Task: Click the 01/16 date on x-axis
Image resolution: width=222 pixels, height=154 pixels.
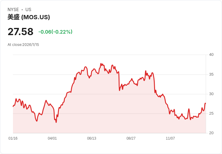Action: click(13, 138)
